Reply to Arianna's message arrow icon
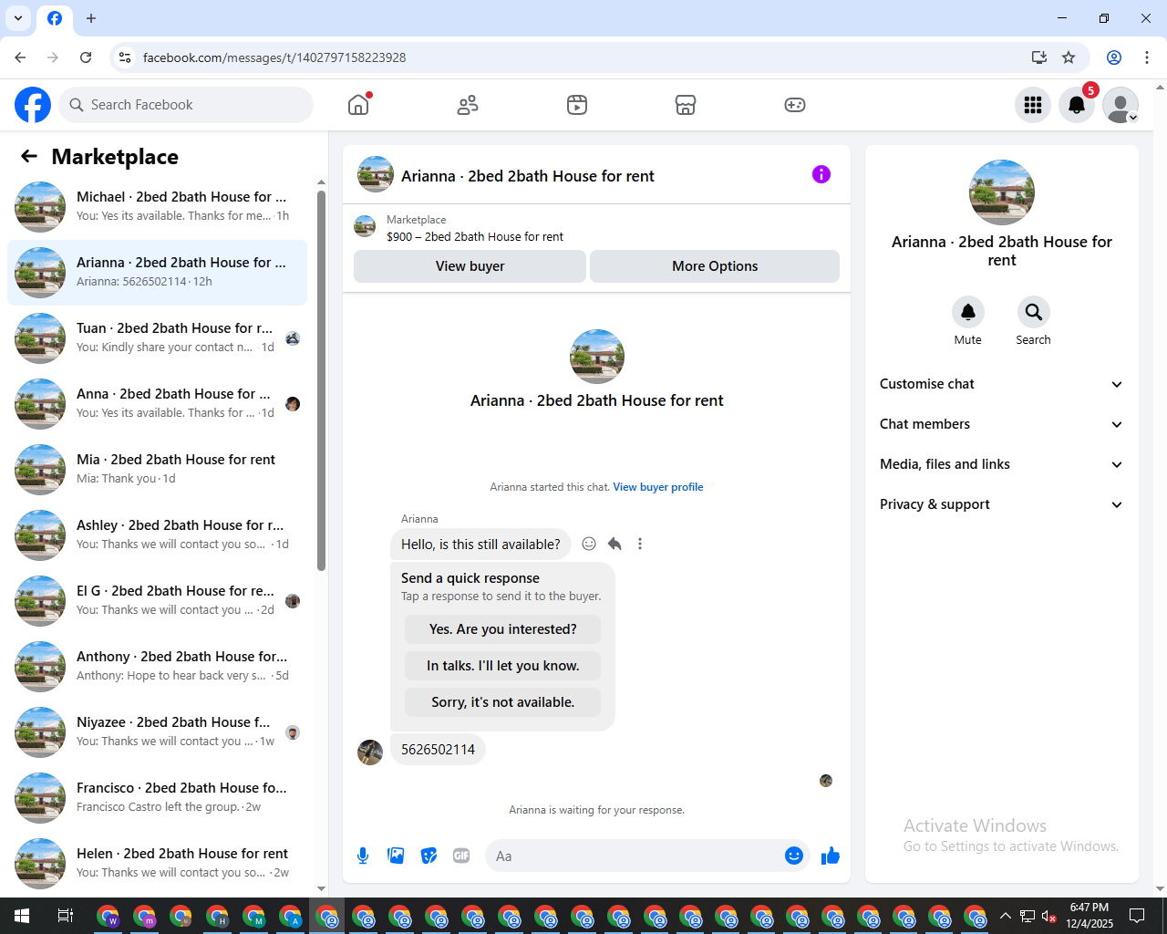The width and height of the screenshot is (1167, 934). [x=614, y=544]
